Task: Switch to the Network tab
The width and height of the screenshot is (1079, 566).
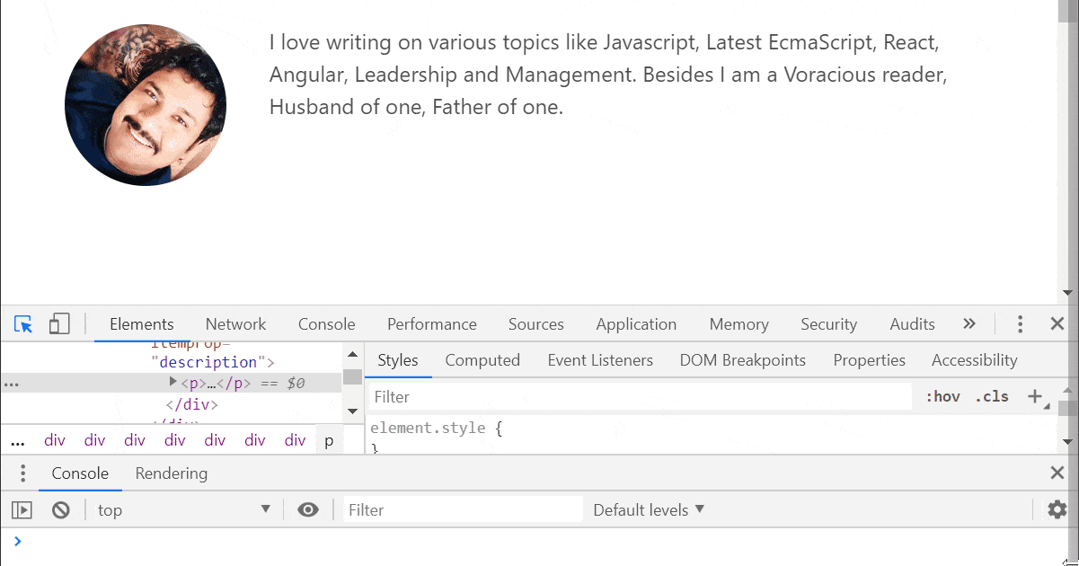Action: click(x=235, y=324)
